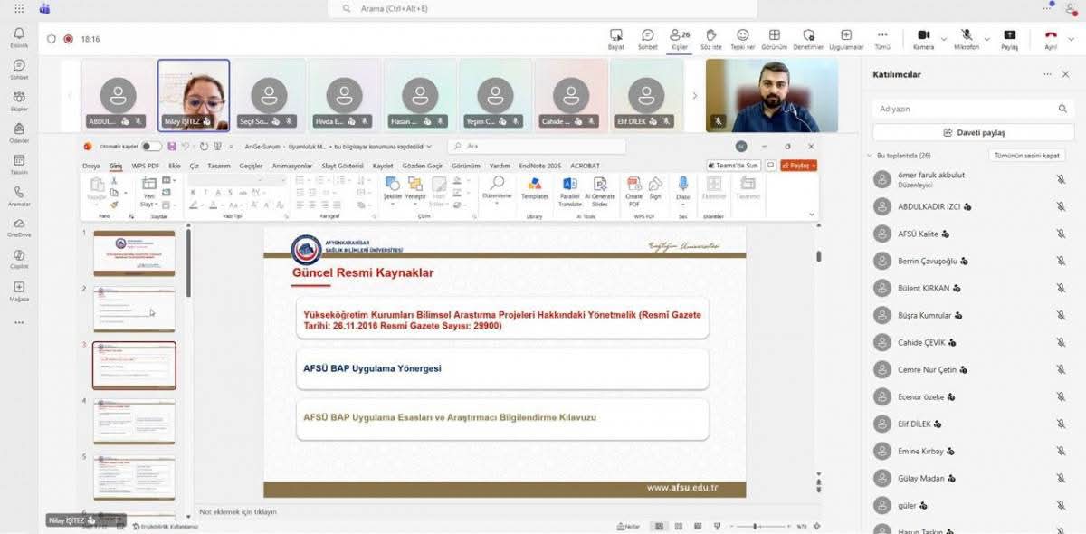
Task: Toggle Kamera on or off
Action: click(923, 38)
